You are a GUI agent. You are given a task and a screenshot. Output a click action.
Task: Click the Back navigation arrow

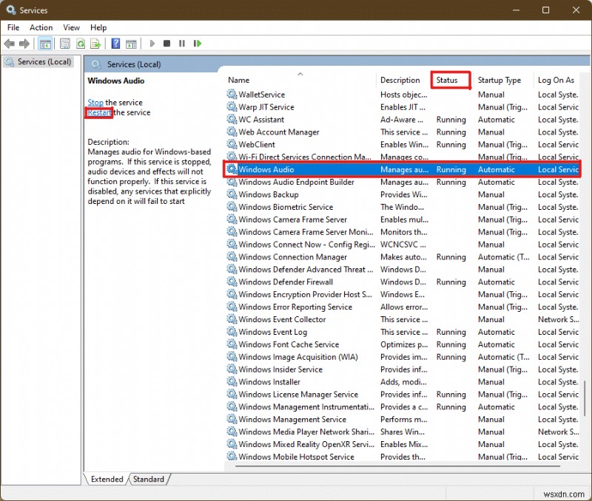click(x=9, y=44)
